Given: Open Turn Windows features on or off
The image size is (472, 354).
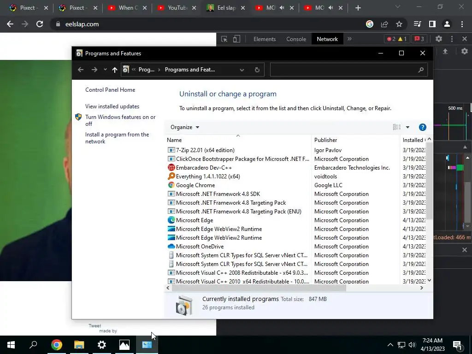Looking at the screenshot, I should click(120, 120).
